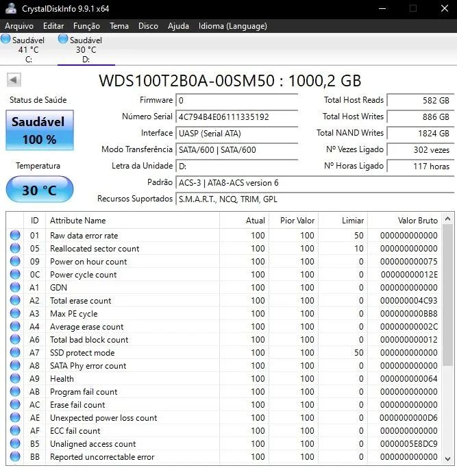
Task: Click the ID column header
Action: point(35,221)
